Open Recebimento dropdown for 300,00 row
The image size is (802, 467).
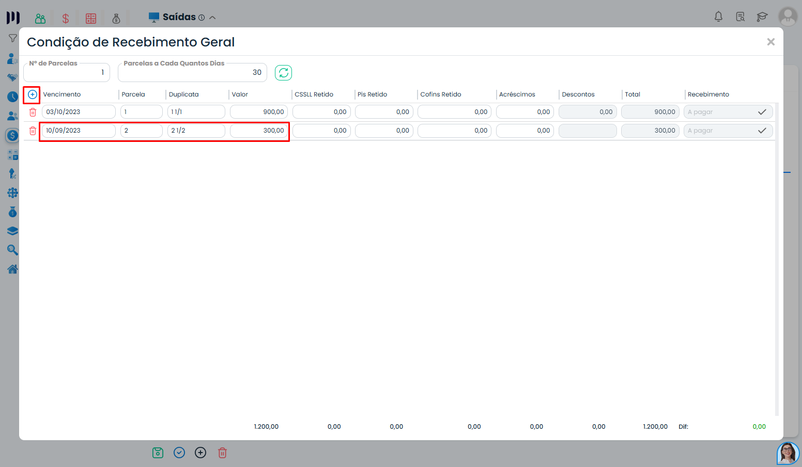(728, 131)
